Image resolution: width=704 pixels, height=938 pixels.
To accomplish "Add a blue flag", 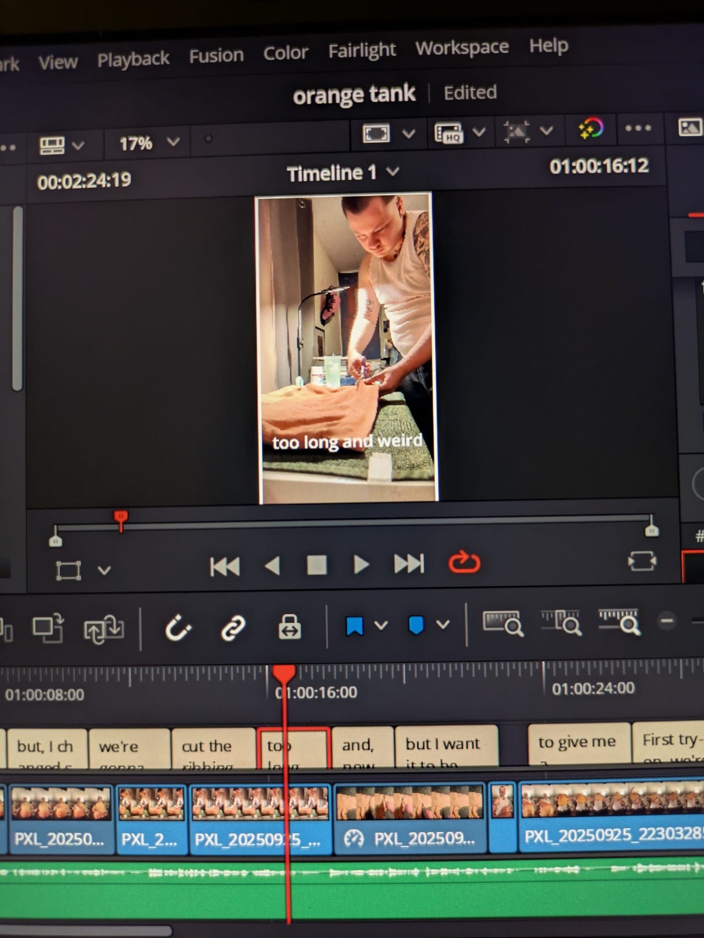I will (355, 626).
